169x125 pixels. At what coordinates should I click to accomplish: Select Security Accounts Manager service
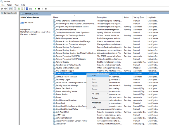(x=67, y=86)
